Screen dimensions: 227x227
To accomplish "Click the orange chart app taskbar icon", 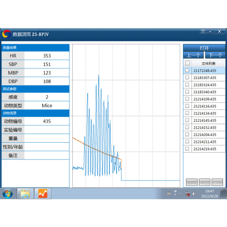I will pos(43,194).
